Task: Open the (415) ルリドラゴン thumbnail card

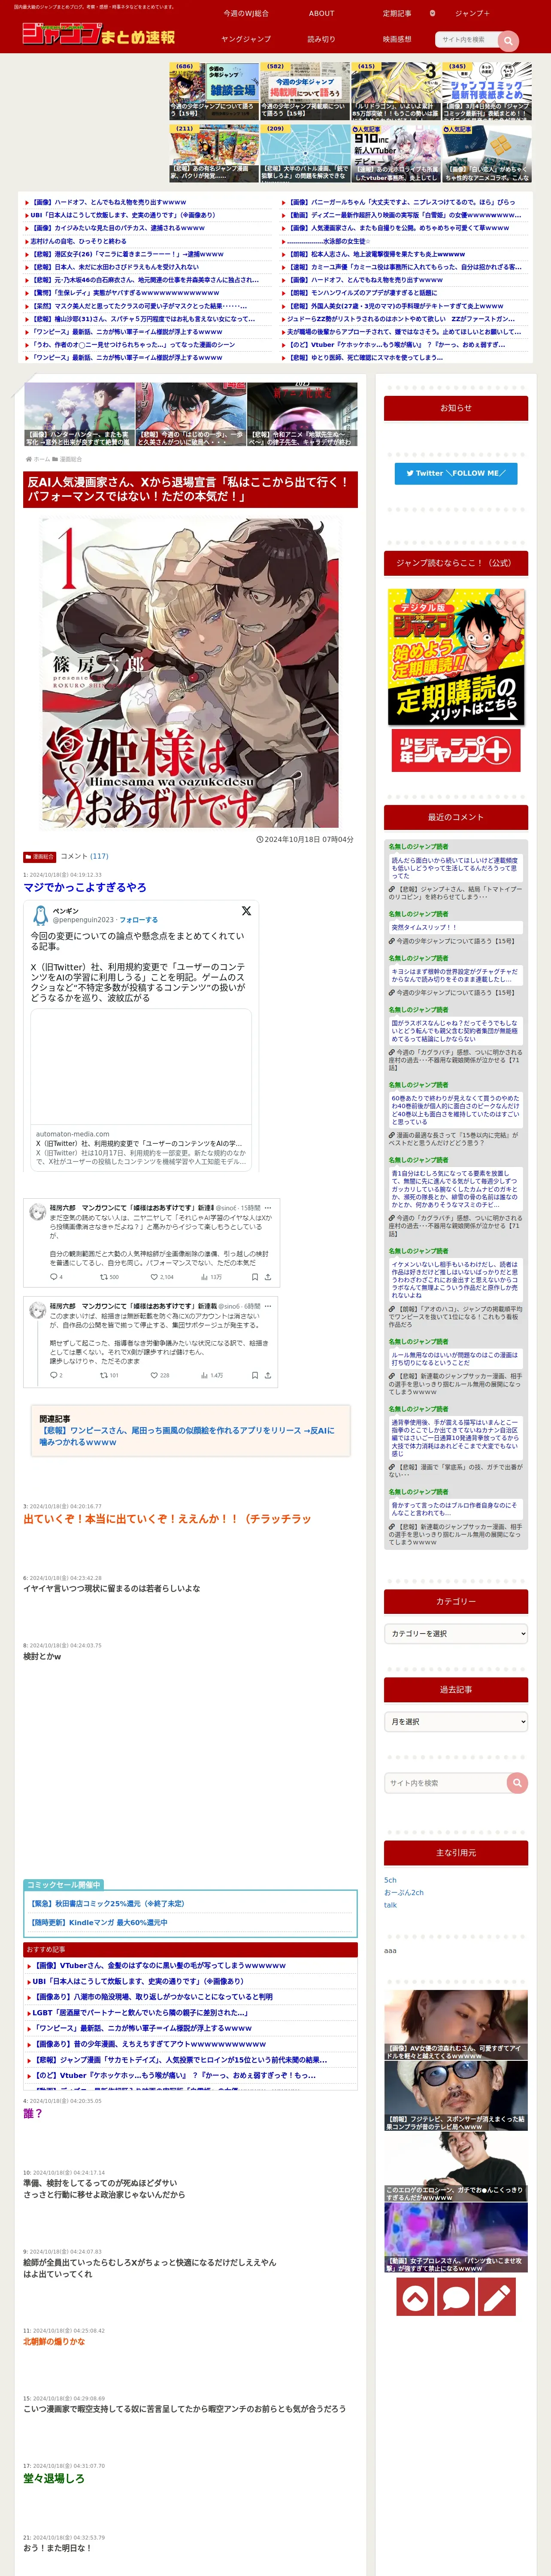Action: tap(396, 91)
